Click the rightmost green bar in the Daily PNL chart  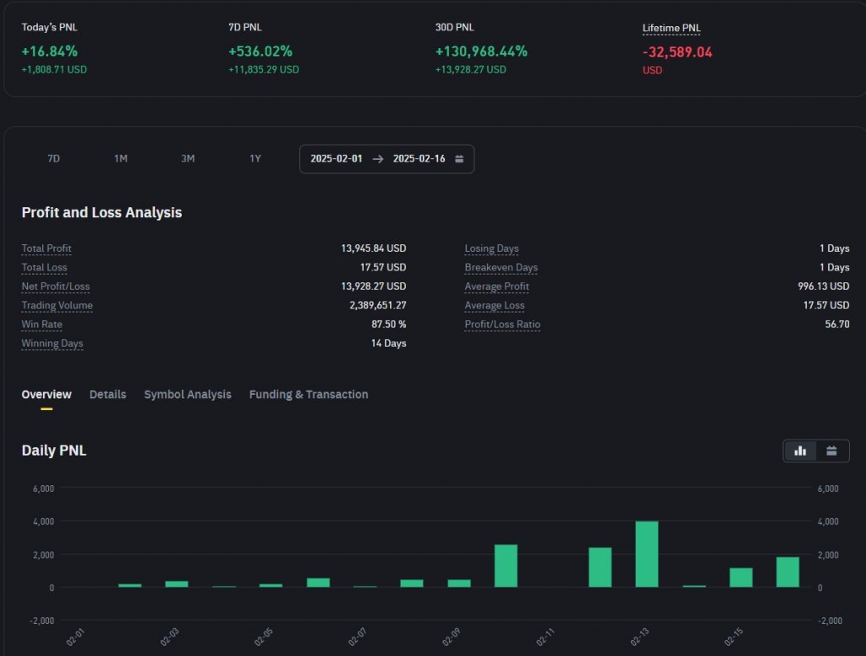(787, 571)
